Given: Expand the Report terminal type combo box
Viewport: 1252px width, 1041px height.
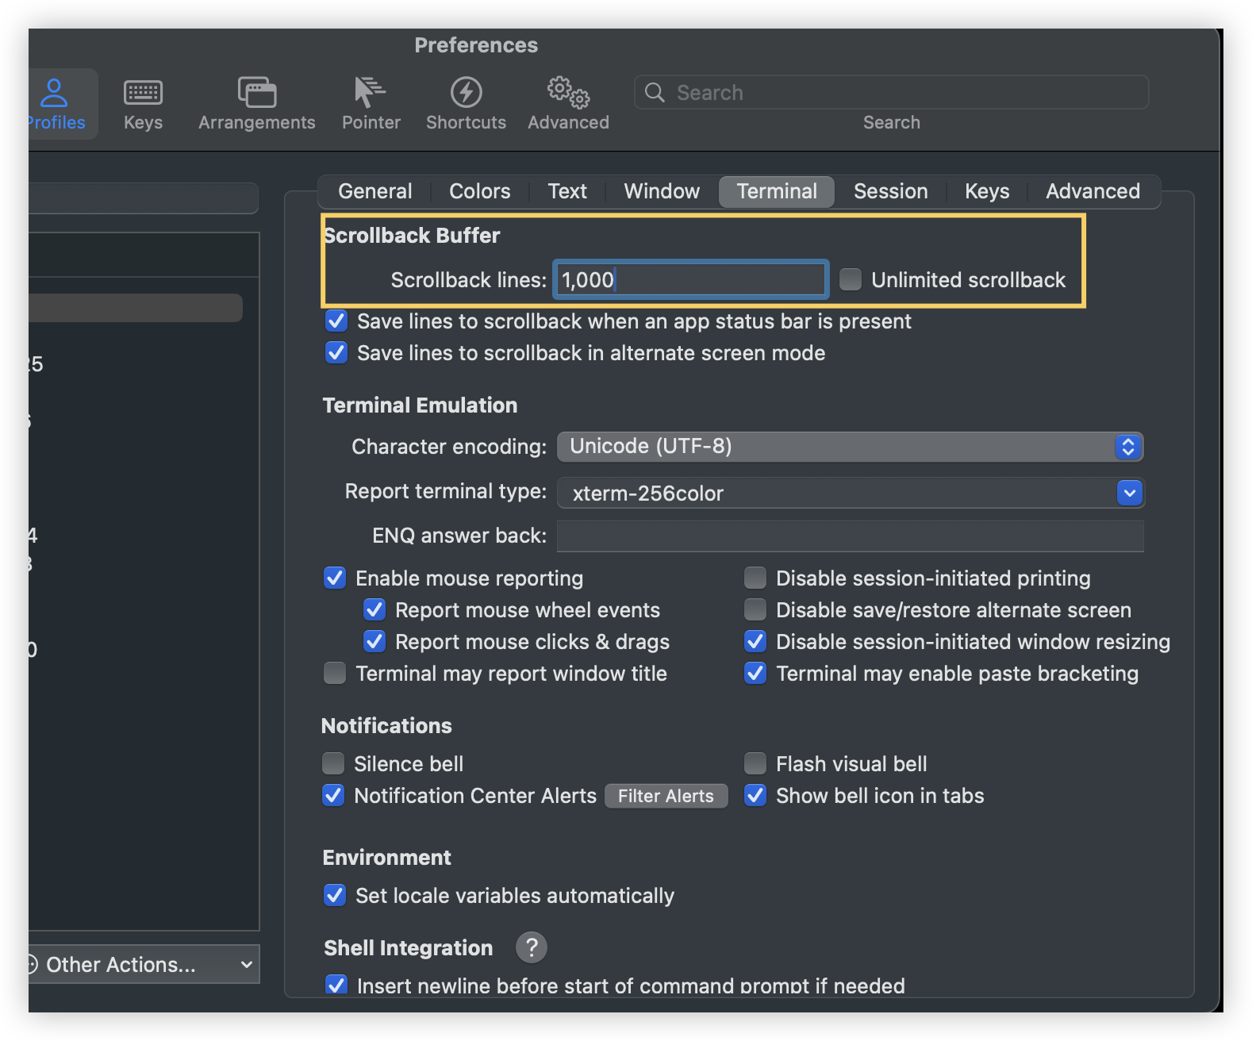Looking at the screenshot, I should (1129, 493).
